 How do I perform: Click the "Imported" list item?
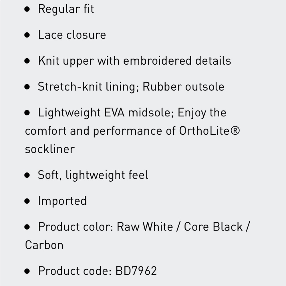click(62, 201)
